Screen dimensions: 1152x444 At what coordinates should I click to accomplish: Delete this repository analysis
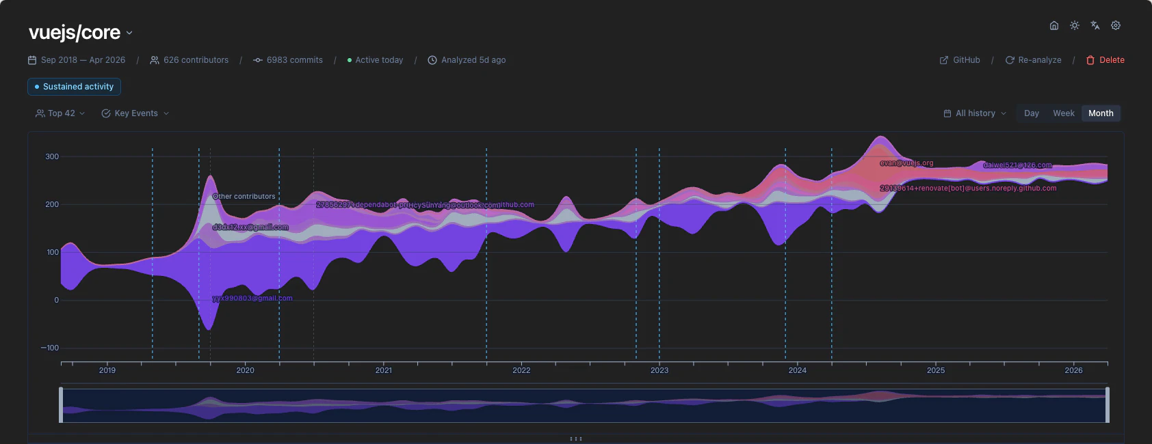[1105, 60]
